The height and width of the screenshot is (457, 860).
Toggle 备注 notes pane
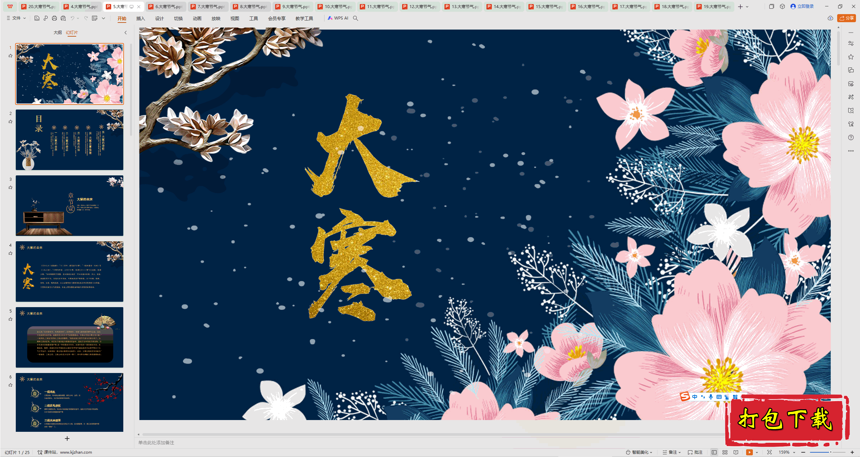[x=672, y=452]
